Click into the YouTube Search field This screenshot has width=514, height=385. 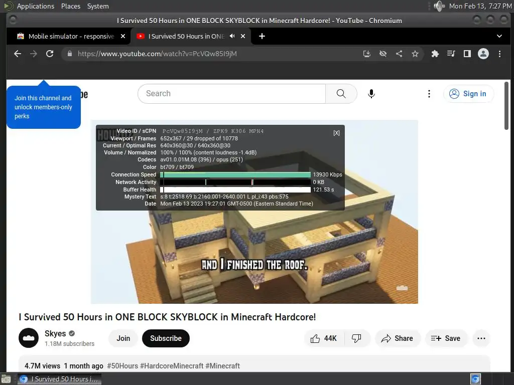pyautogui.click(x=231, y=94)
